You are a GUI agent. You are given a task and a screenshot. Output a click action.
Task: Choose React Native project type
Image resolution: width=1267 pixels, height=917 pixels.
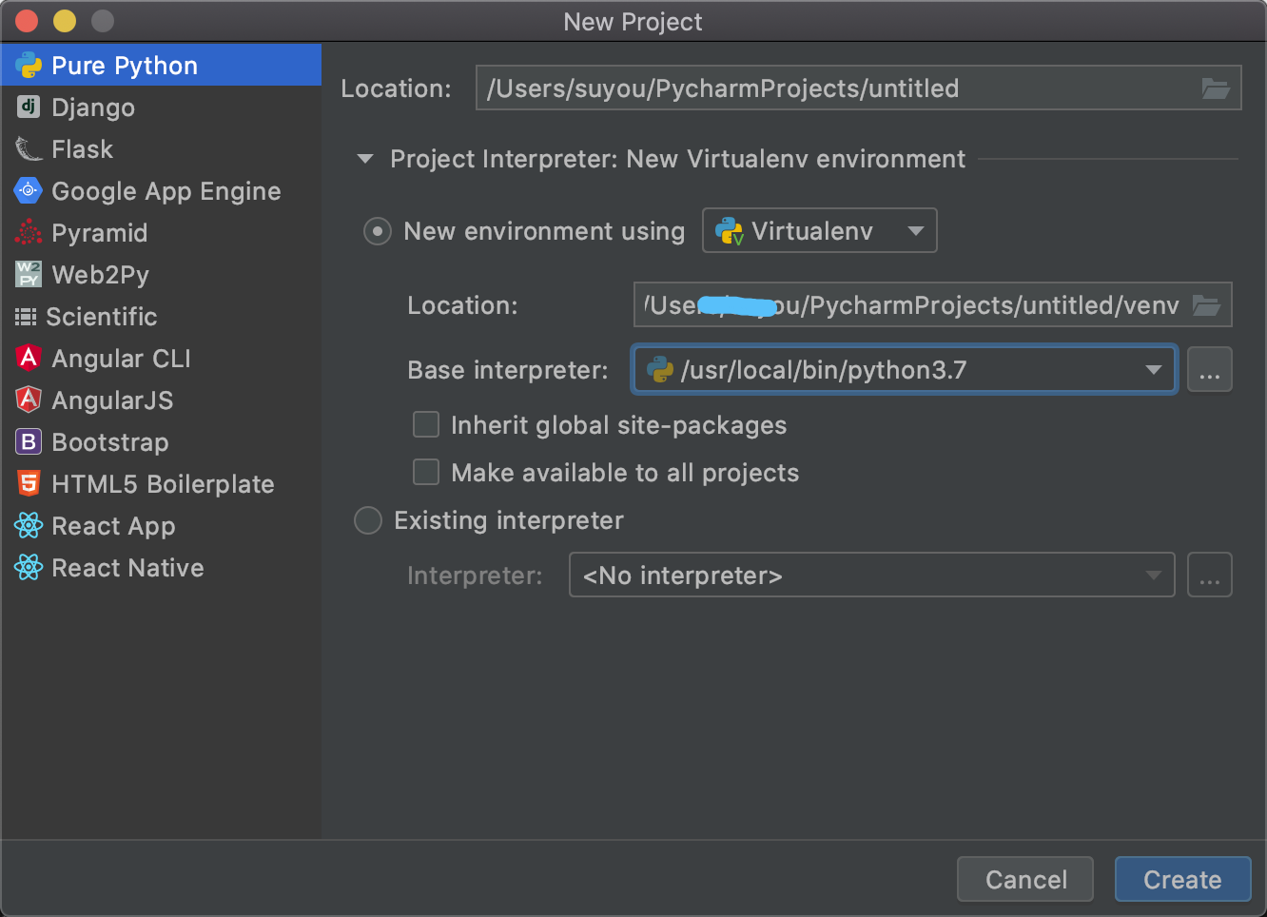pos(161,568)
